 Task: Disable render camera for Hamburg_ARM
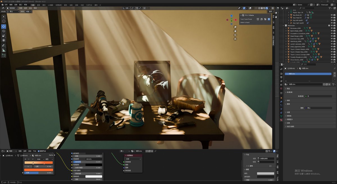pos(335,41)
